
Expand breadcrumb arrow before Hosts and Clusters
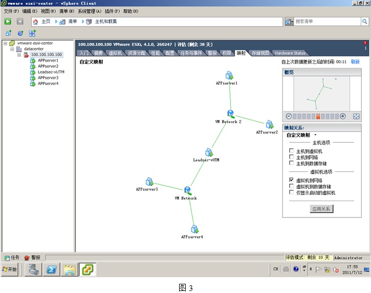(83, 21)
